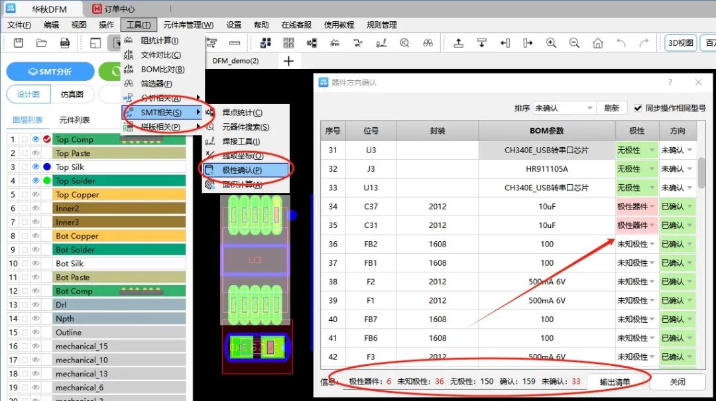Click the zoom out magnifier icon
This screenshot has width=716, height=401.
pyautogui.click(x=574, y=43)
